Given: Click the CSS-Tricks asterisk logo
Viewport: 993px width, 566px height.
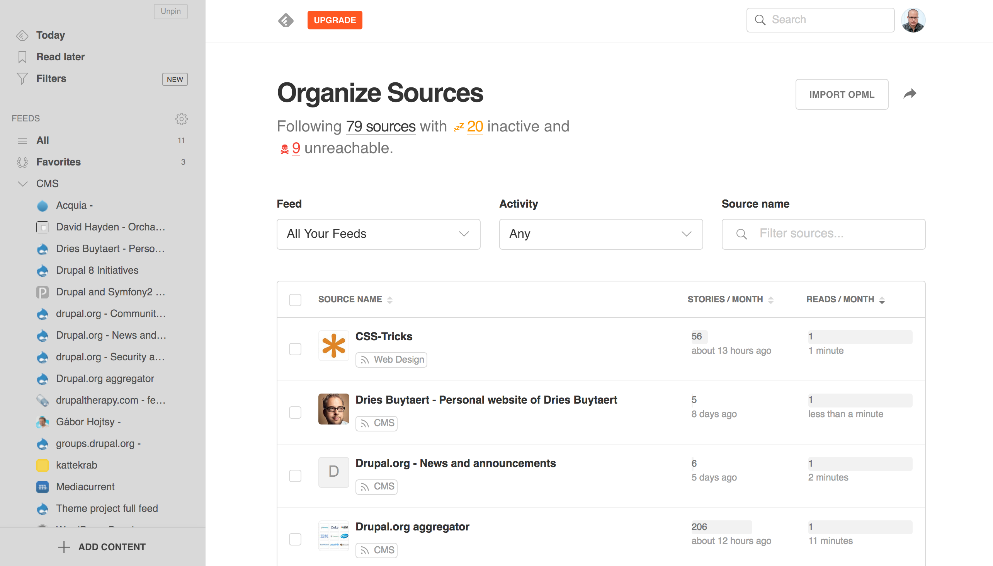Looking at the screenshot, I should pyautogui.click(x=334, y=346).
